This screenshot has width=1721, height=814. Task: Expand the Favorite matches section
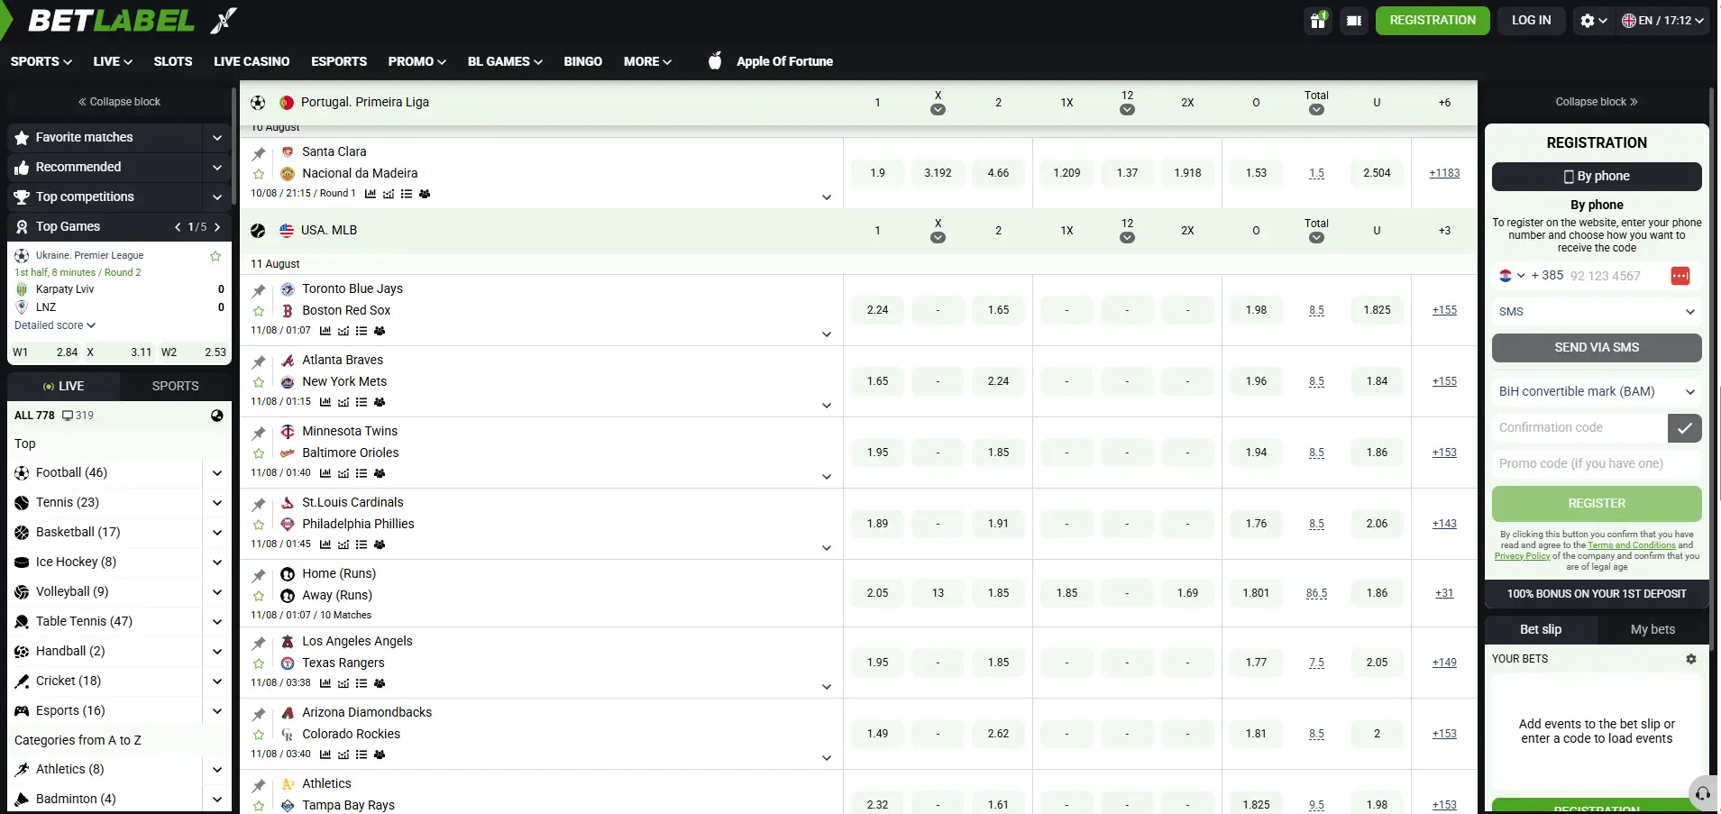pos(217,138)
